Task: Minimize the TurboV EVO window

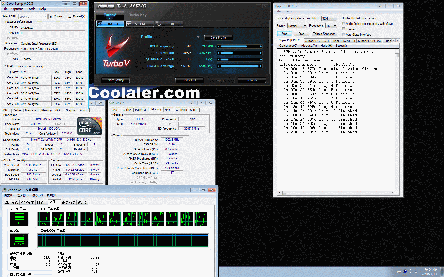Action: coord(259,6)
